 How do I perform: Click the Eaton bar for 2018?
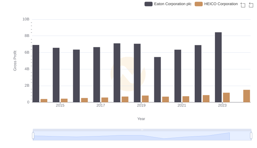[117, 73]
